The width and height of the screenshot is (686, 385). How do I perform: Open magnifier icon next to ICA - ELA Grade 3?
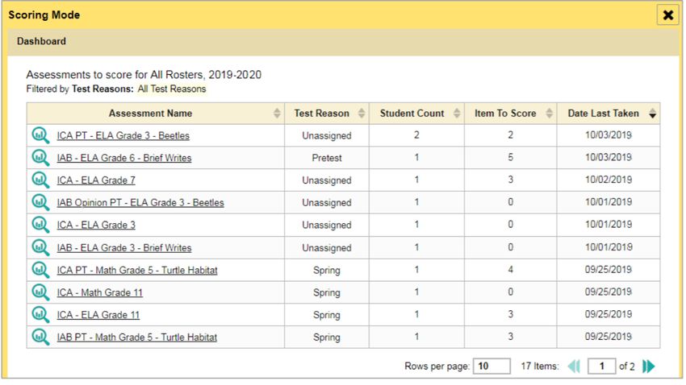(40, 225)
